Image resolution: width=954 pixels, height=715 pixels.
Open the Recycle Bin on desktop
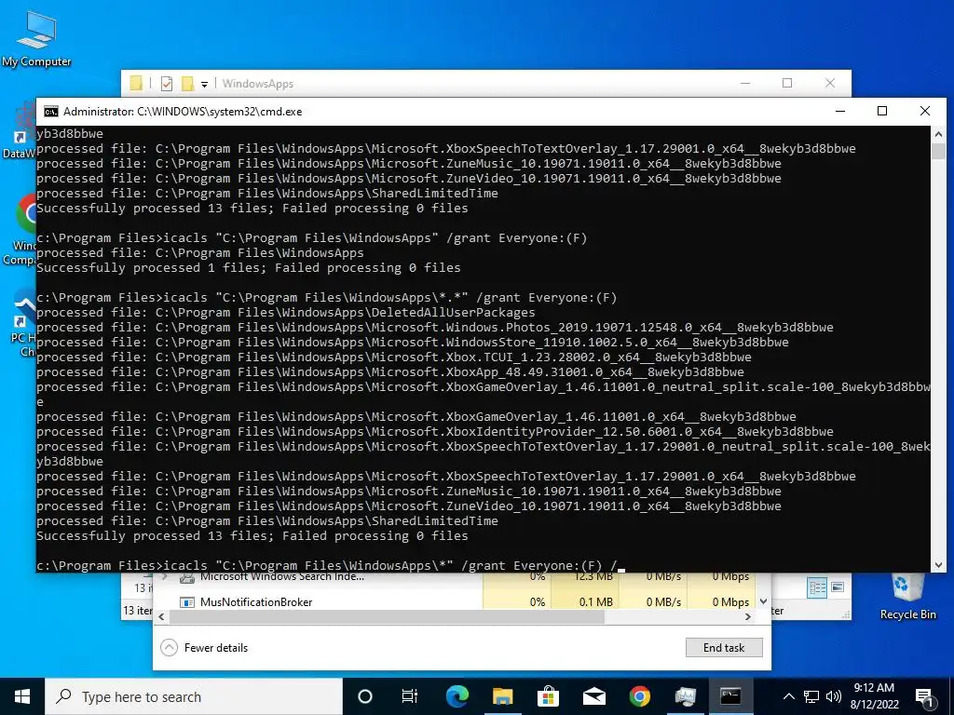pos(907,596)
